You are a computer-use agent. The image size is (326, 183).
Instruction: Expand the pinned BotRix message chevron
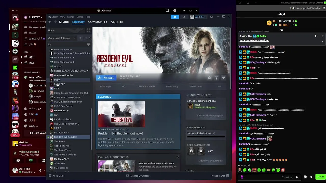tap(322, 41)
